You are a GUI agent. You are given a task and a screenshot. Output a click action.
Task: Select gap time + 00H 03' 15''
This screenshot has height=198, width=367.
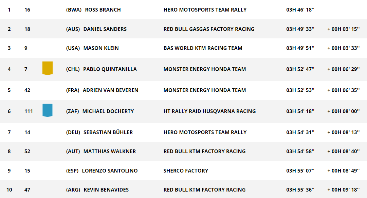coord(343,29)
